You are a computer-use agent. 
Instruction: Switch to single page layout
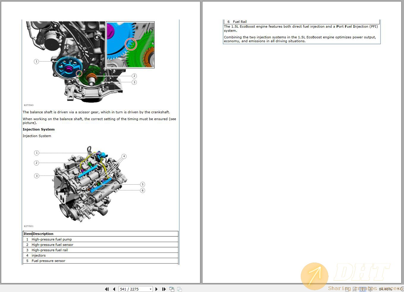(347, 289)
